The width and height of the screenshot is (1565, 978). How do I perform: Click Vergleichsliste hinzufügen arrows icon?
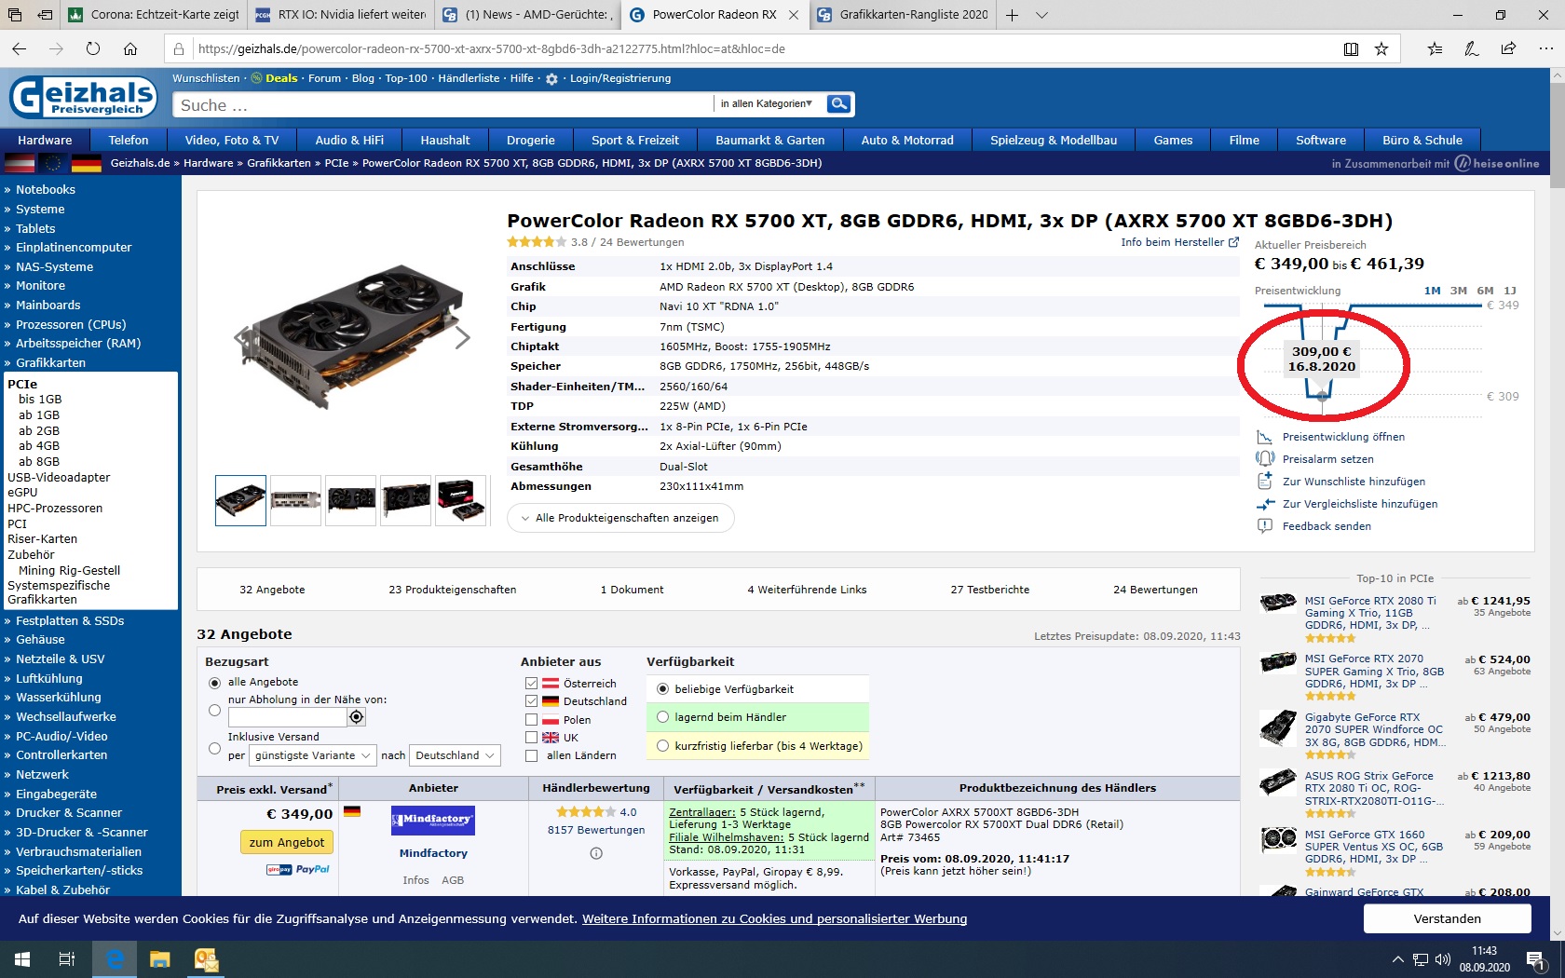click(x=1264, y=504)
